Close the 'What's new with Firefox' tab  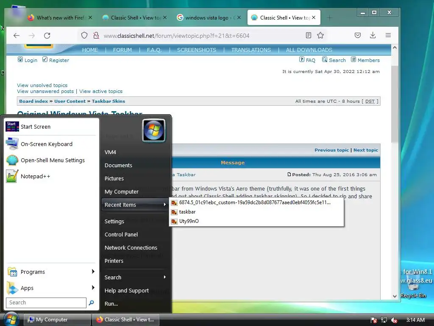pos(90,17)
